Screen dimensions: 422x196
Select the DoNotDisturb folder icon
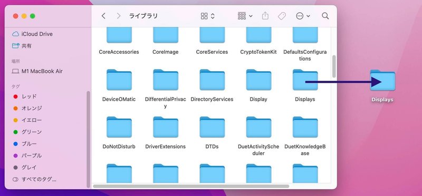(119, 127)
